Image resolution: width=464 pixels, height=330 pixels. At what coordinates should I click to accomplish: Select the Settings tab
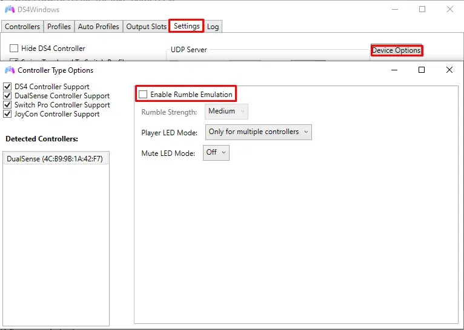tap(187, 26)
